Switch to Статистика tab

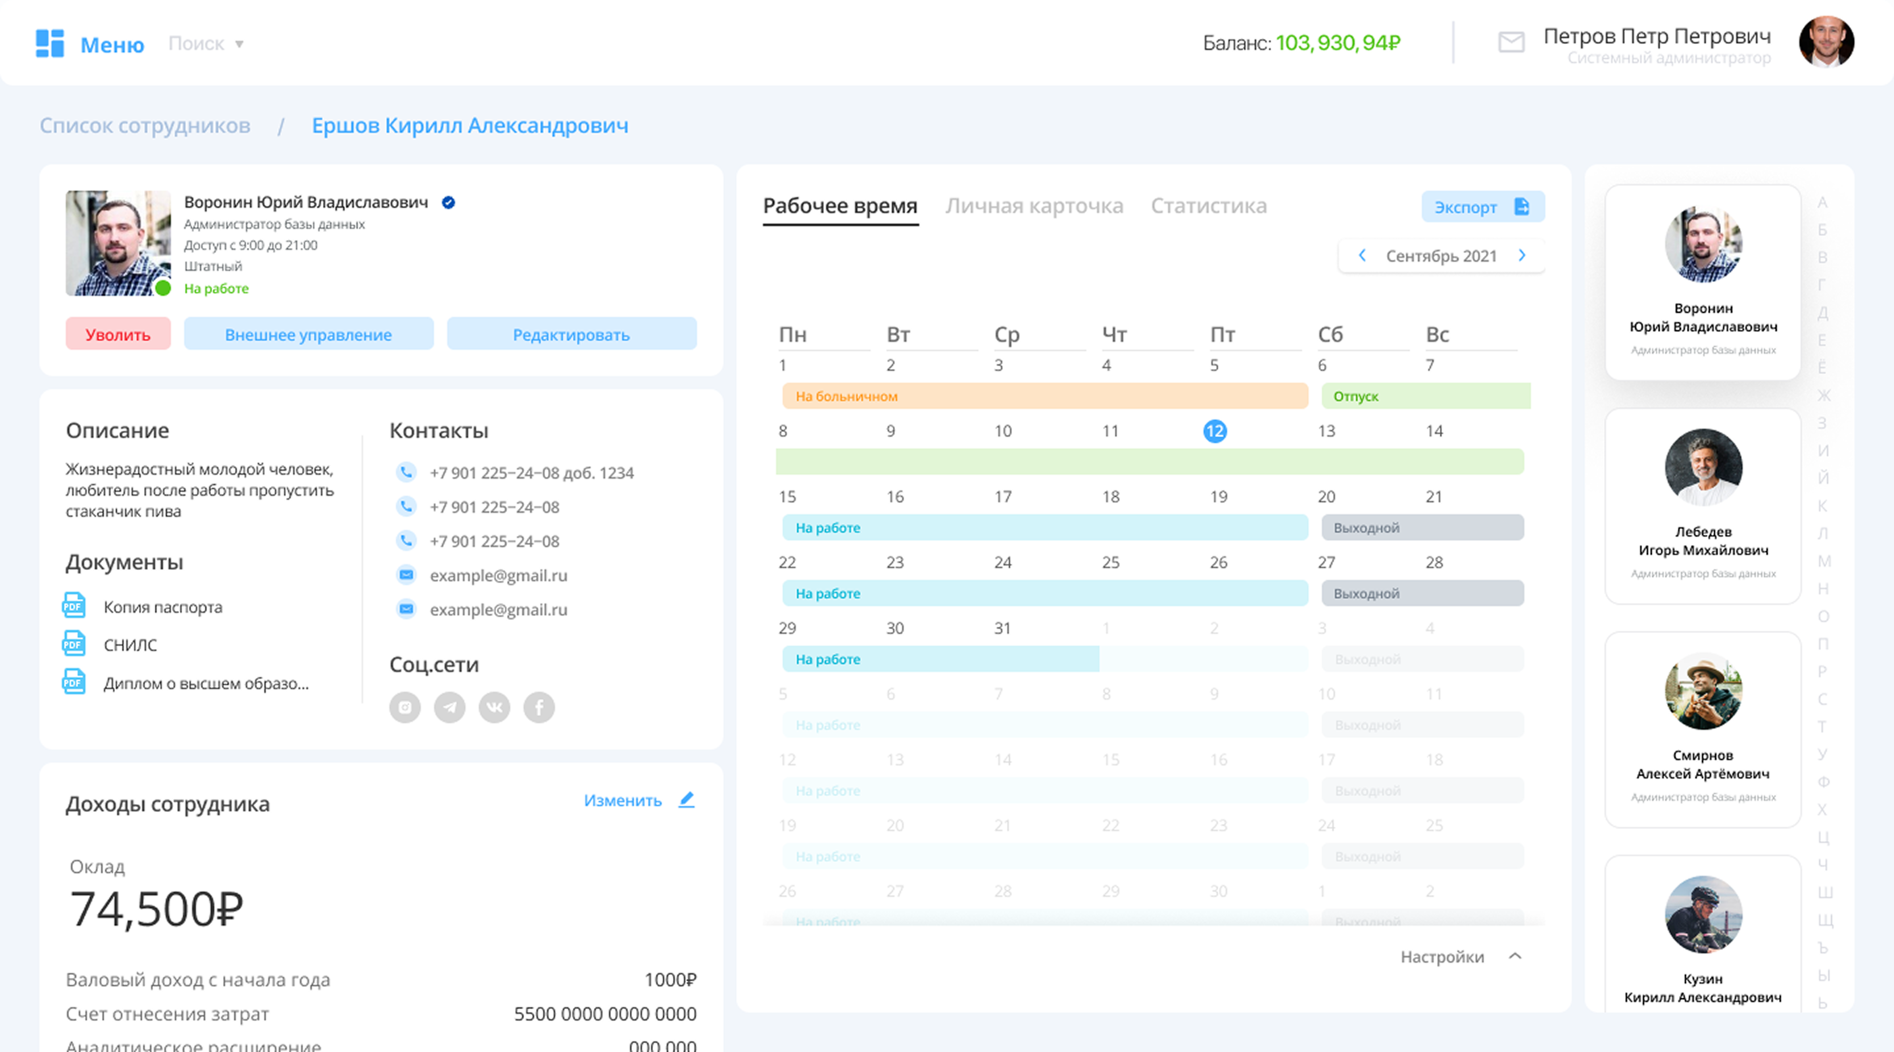point(1208,206)
